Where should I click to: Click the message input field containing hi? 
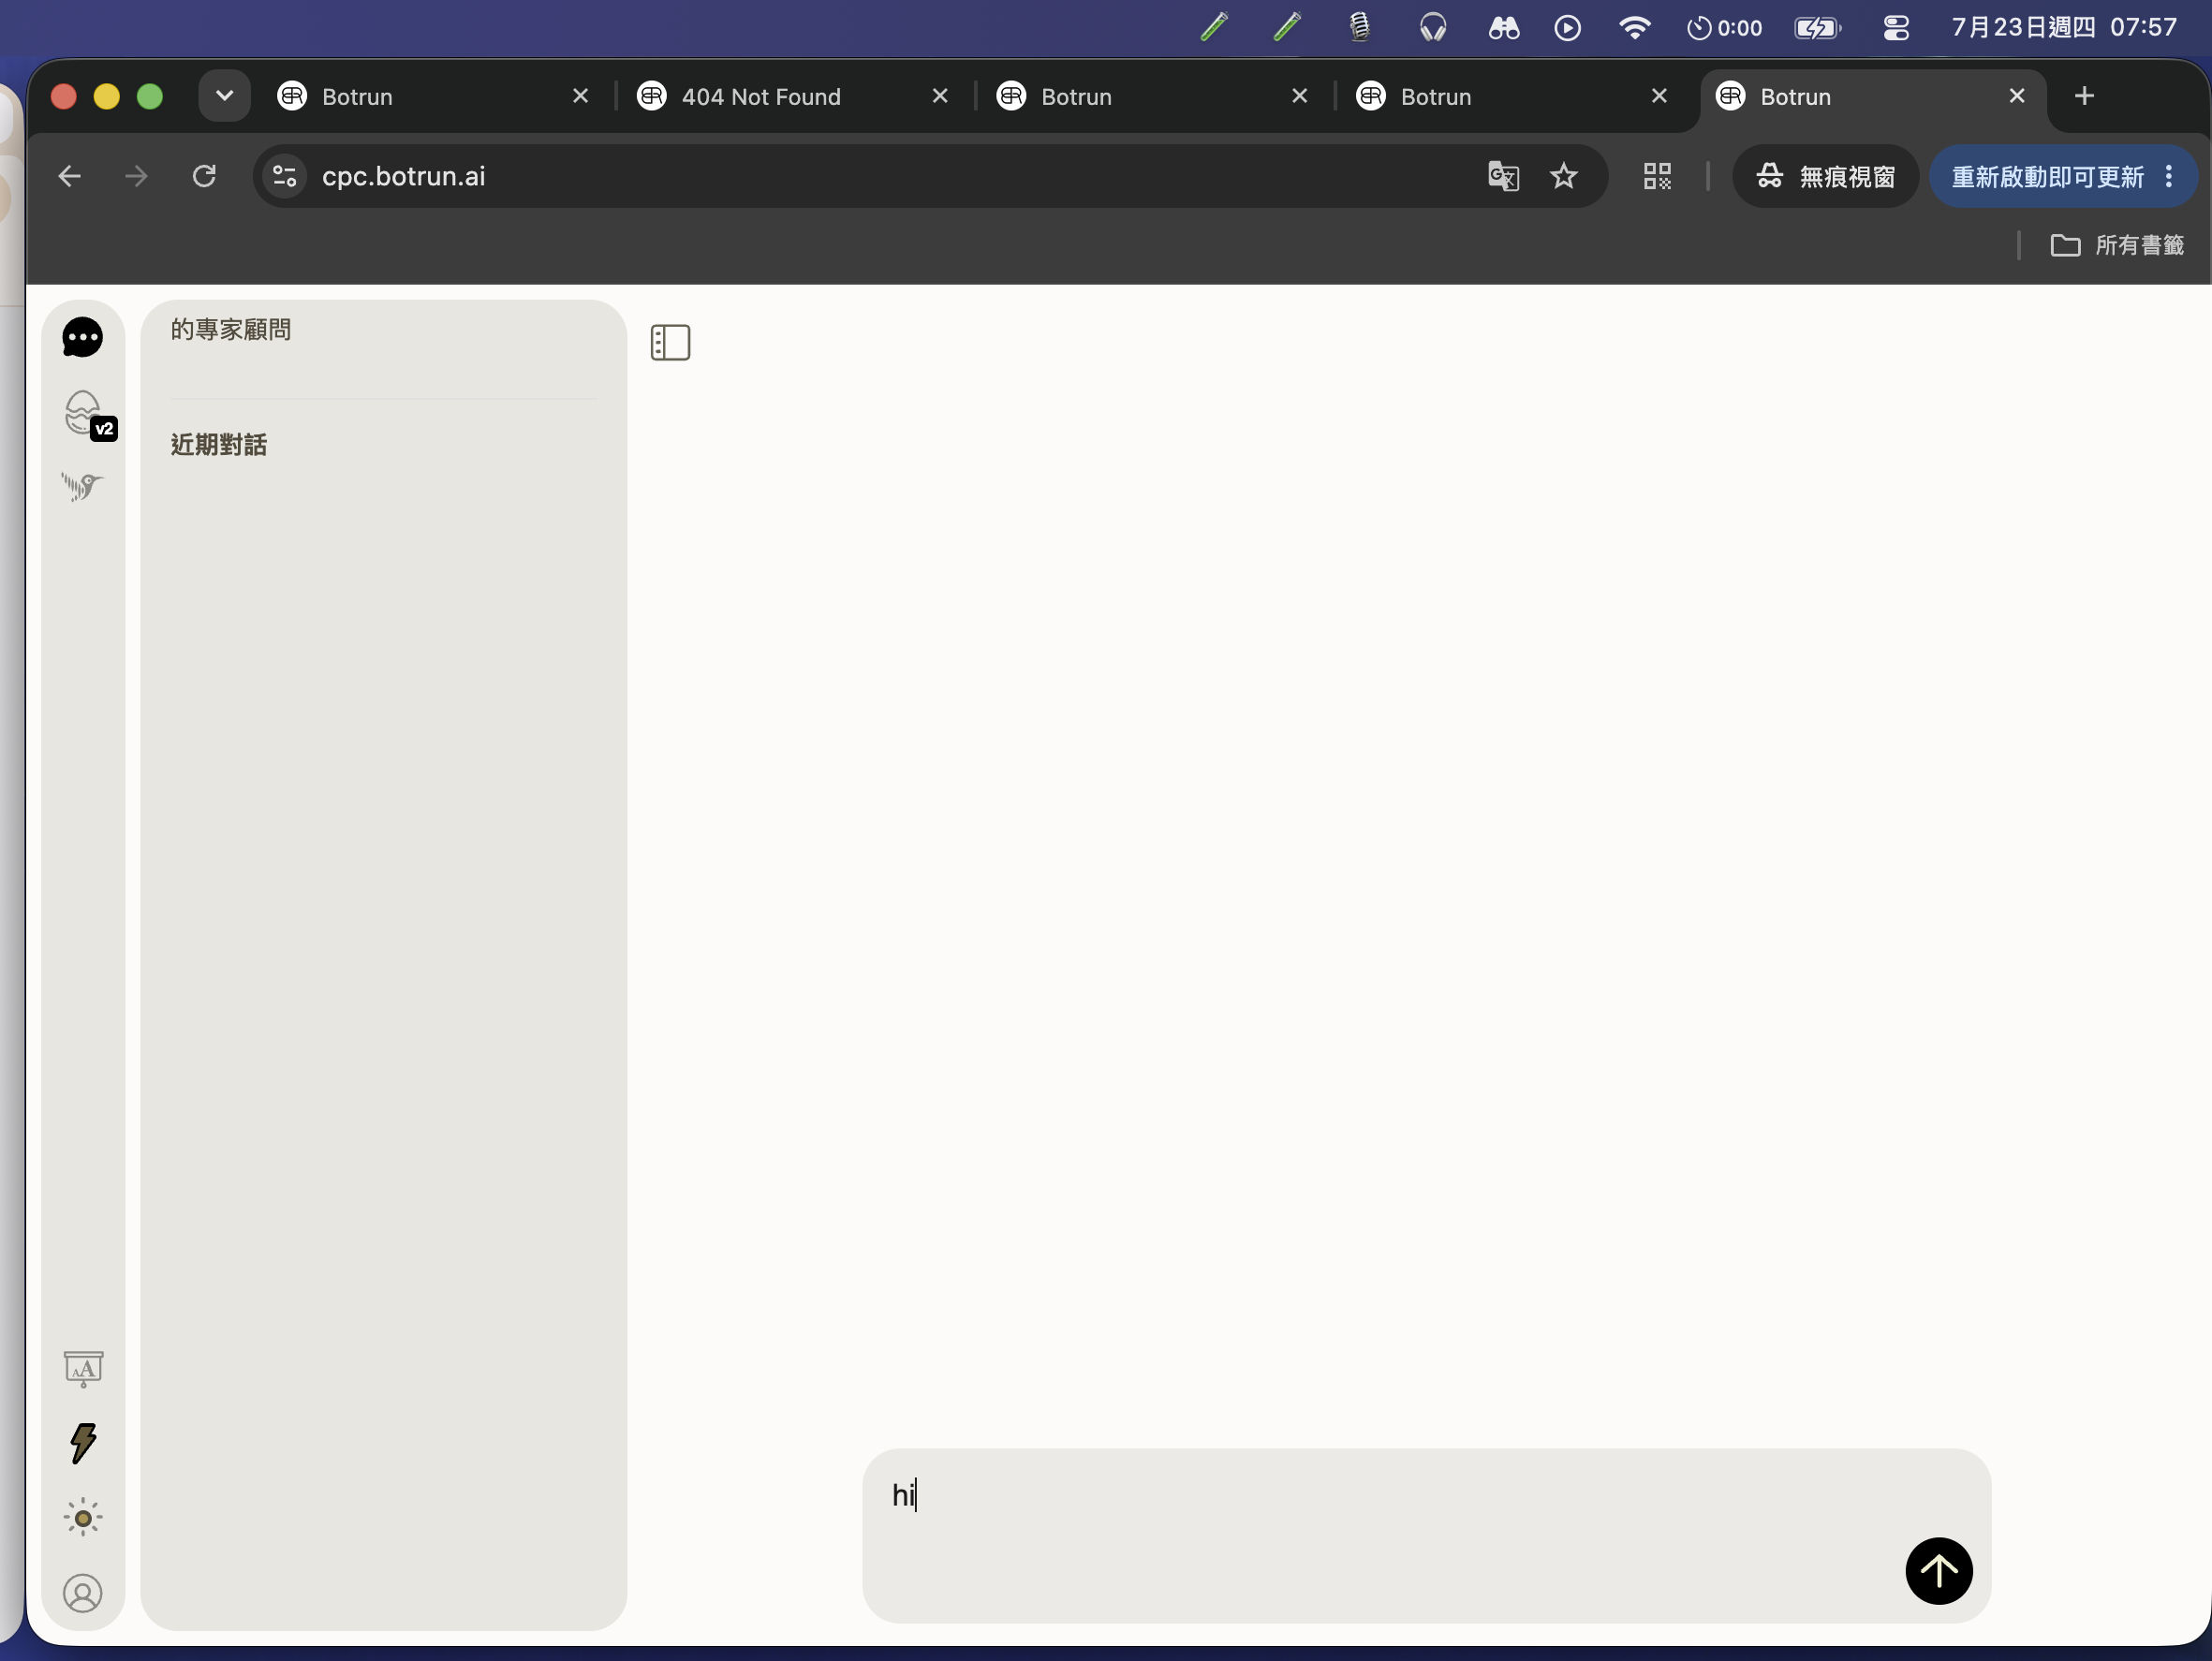coord(1426,1535)
